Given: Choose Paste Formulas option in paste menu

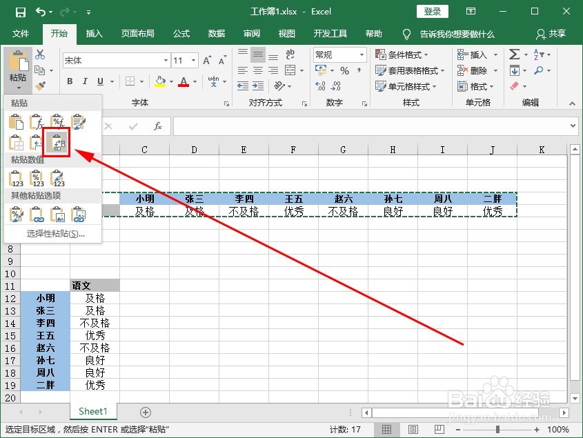Looking at the screenshot, I should [37, 121].
